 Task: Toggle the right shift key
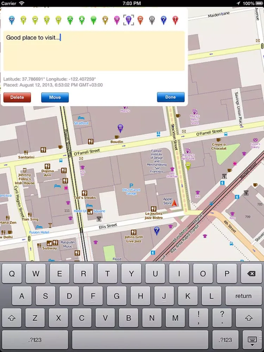249,318
